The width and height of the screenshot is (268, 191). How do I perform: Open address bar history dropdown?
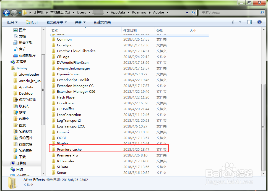[187, 12]
